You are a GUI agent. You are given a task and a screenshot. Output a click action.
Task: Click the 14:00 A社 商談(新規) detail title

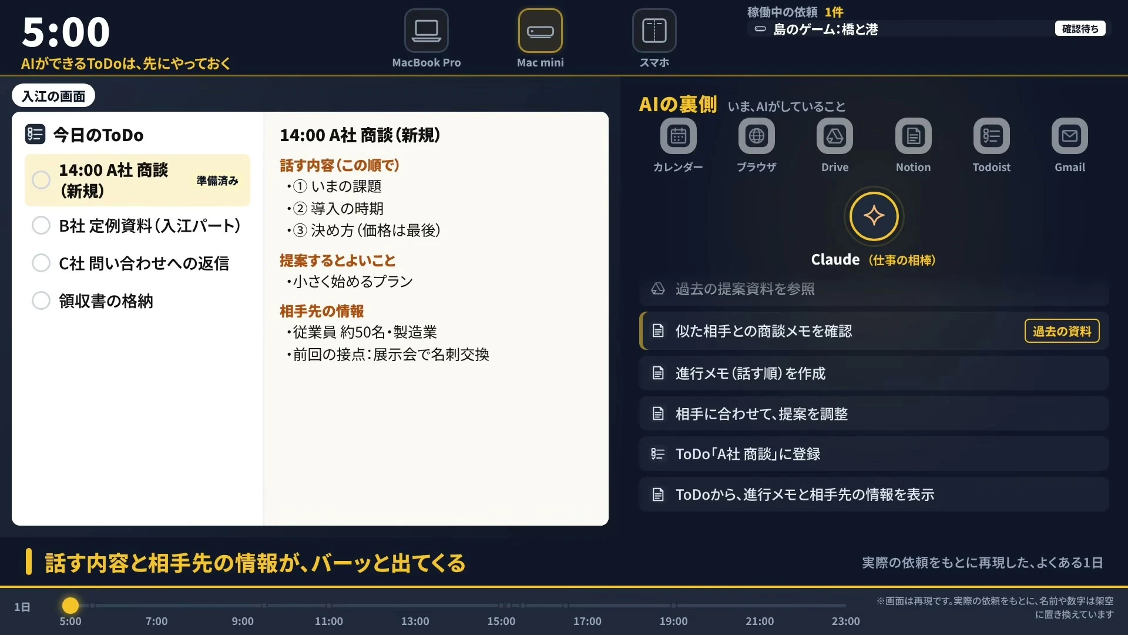pos(360,135)
